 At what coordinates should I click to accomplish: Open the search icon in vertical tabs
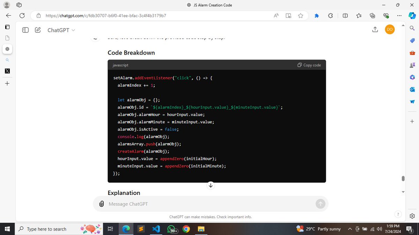[x=7, y=60]
